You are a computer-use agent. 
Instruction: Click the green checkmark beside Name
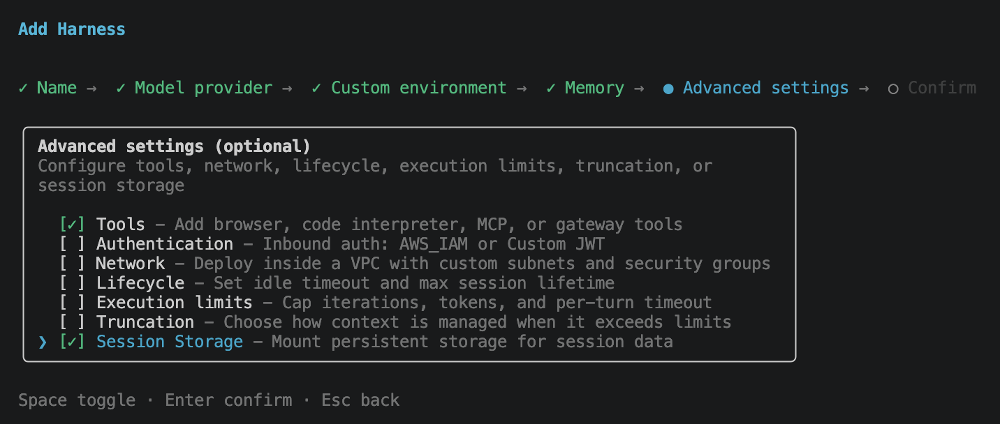pos(22,88)
